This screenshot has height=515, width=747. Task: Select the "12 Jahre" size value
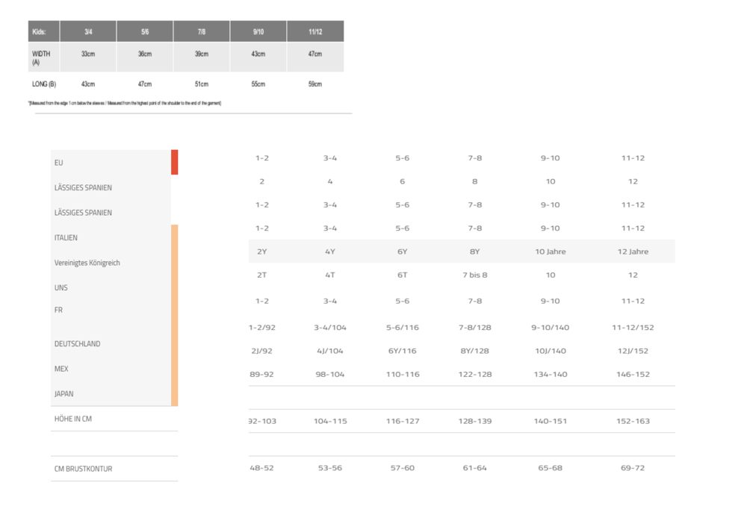point(633,252)
